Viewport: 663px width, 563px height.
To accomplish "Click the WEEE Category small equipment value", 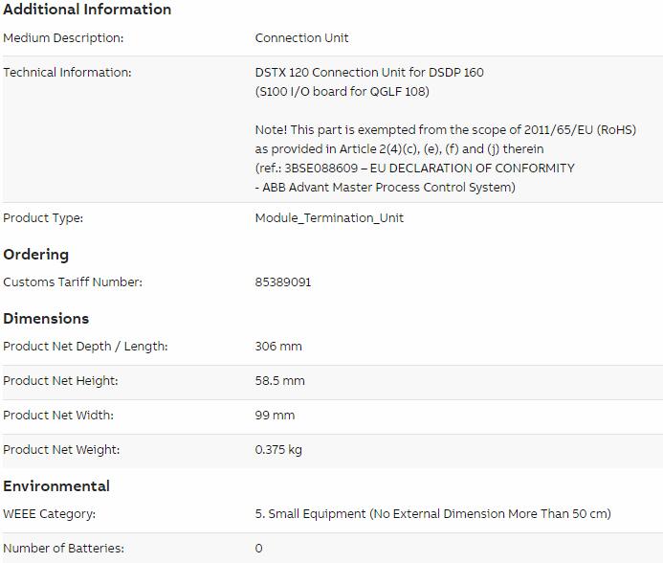I will (433, 514).
